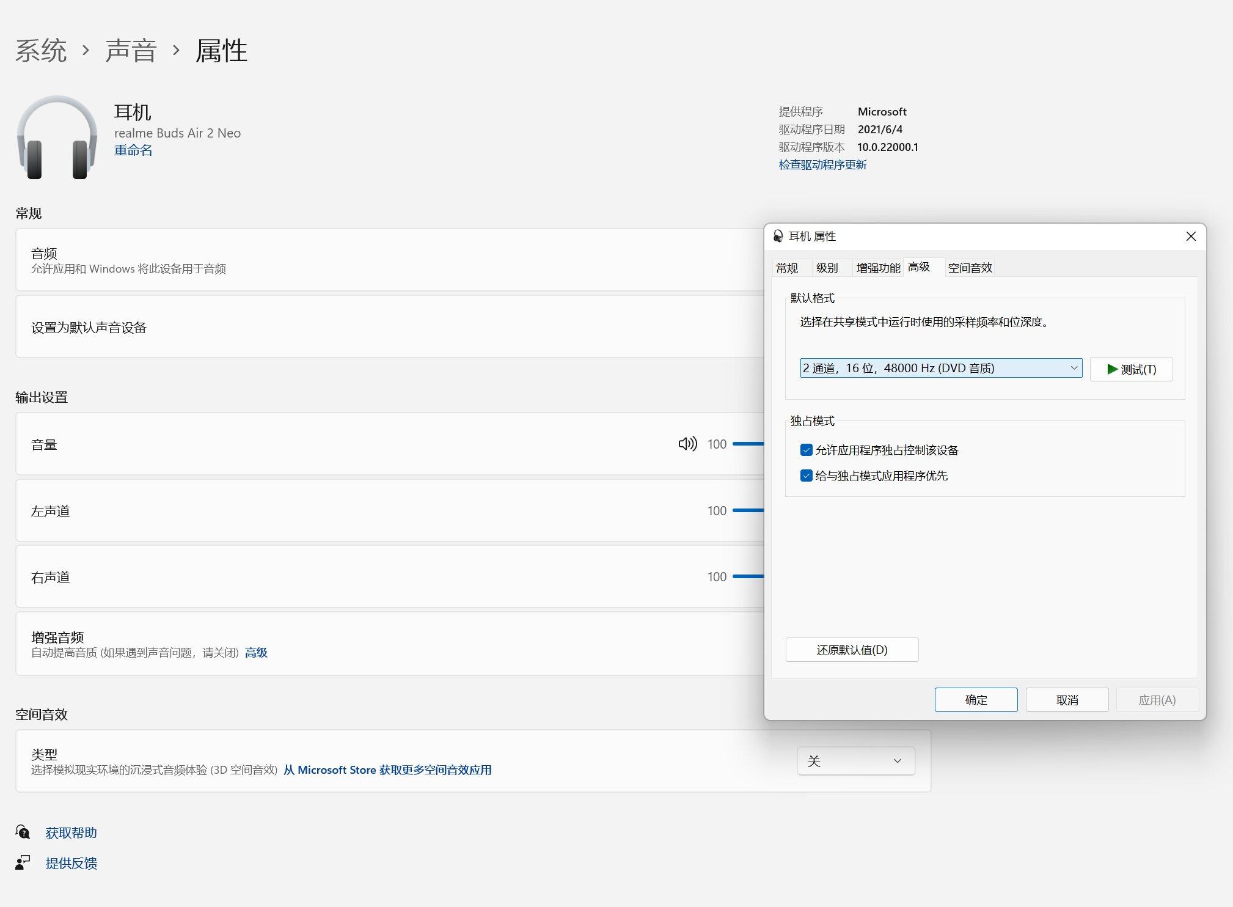Open the 空间音效 tab in dialog
This screenshot has width=1233, height=907.
tap(970, 268)
